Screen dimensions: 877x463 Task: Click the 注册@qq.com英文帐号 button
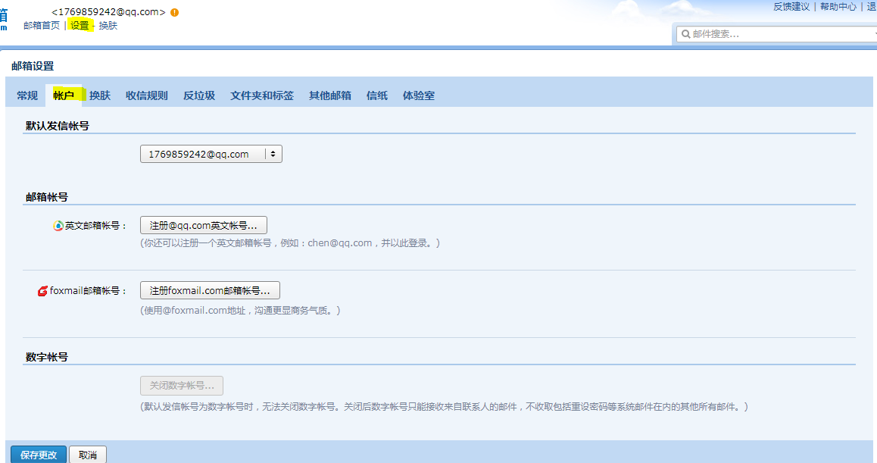204,226
